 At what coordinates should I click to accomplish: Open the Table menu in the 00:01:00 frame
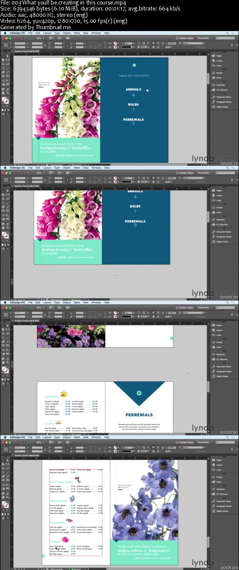tap(77, 437)
